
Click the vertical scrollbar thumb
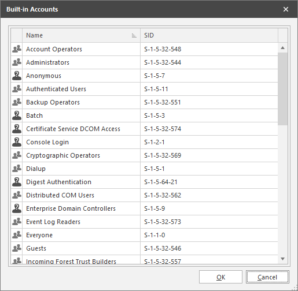click(282, 89)
